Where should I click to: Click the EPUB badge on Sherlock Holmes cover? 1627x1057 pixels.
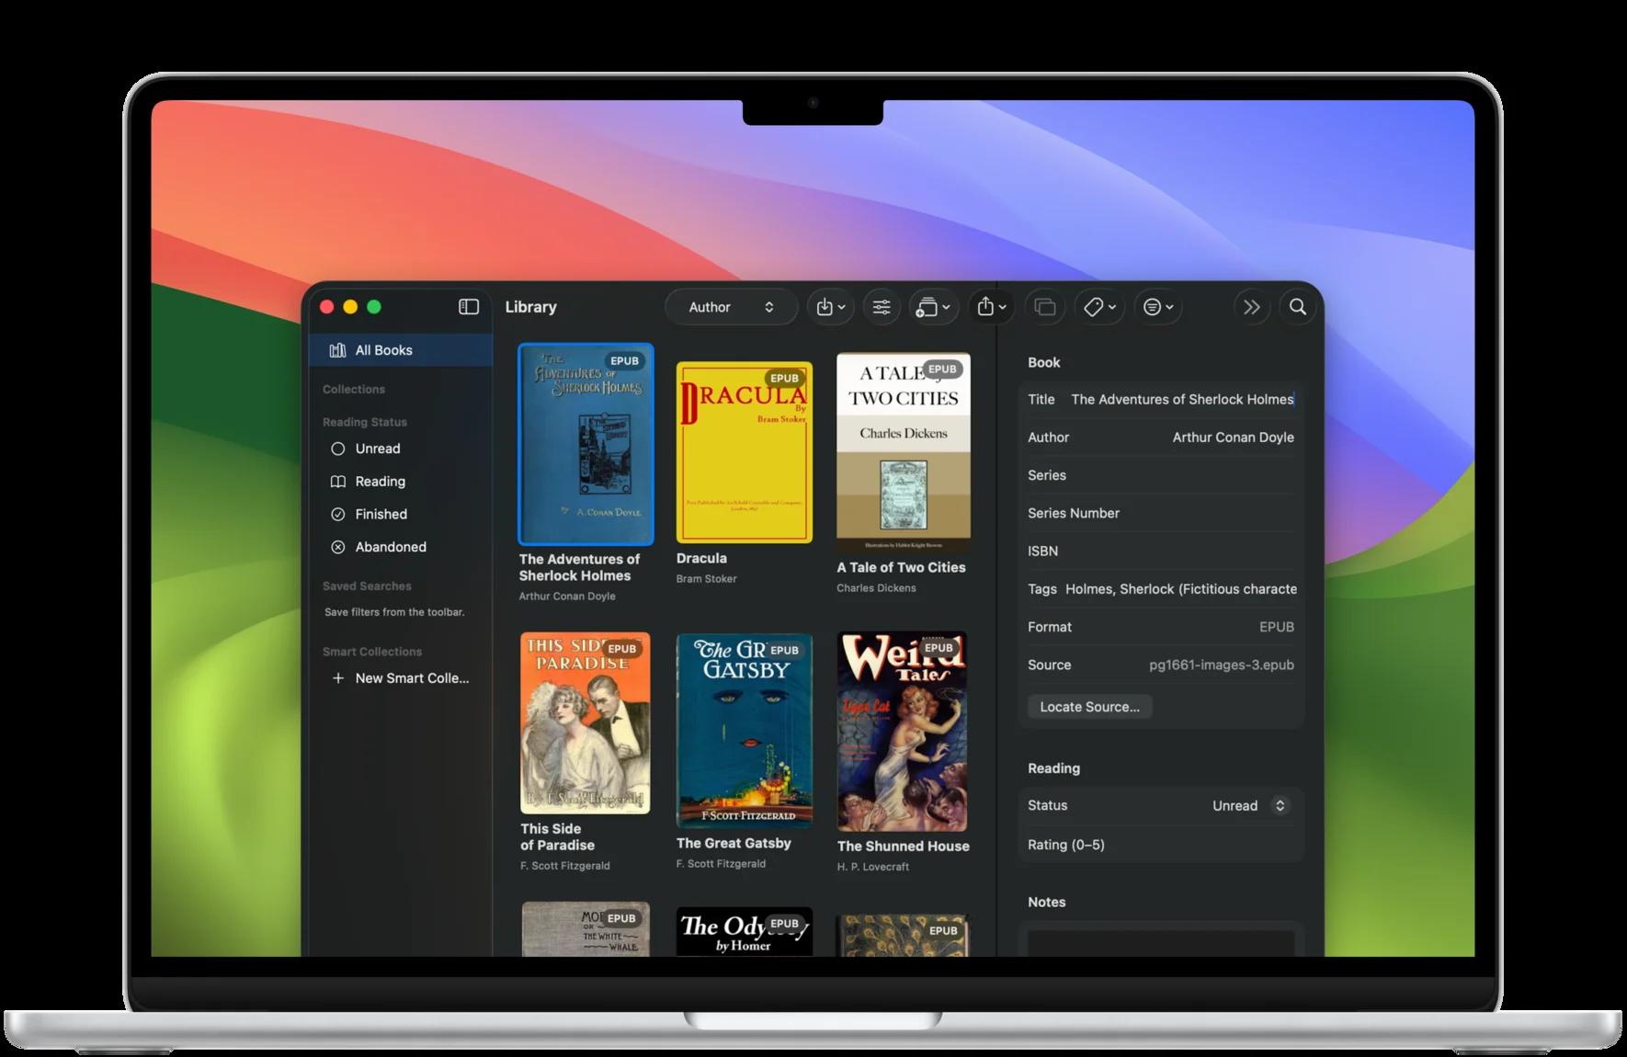[x=624, y=360]
